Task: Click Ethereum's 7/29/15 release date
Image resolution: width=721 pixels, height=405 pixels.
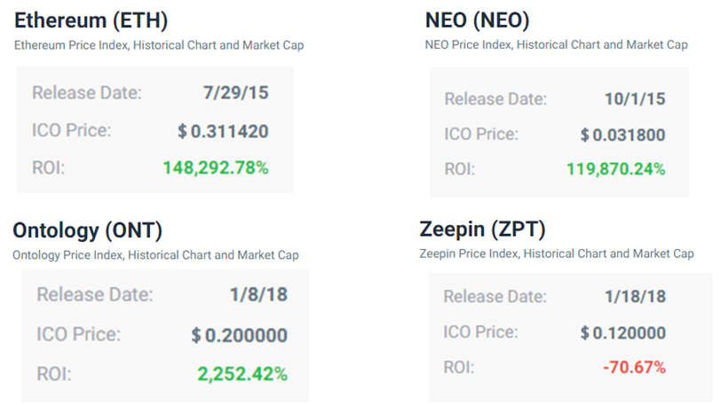Action: pyautogui.click(x=235, y=92)
